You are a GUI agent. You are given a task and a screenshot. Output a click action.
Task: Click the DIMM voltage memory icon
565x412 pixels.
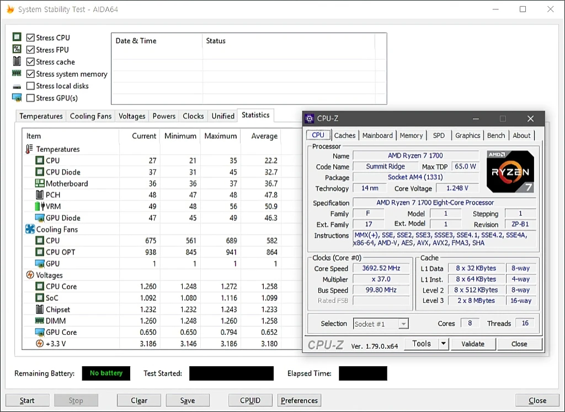click(x=40, y=320)
